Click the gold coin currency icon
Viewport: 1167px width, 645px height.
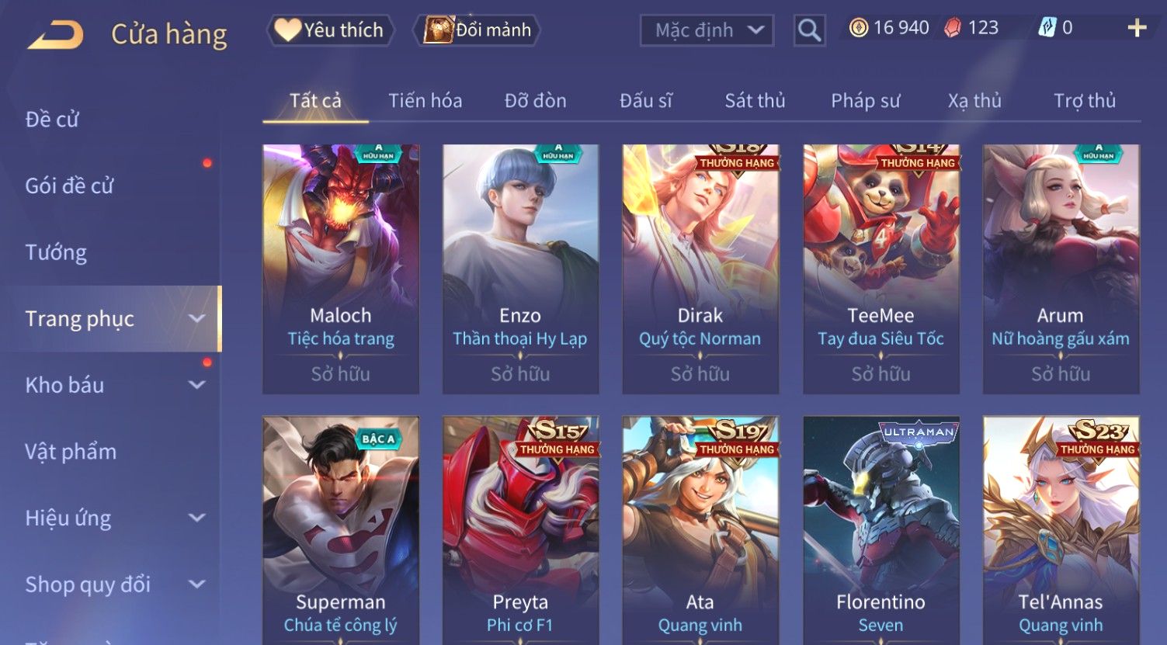858,29
